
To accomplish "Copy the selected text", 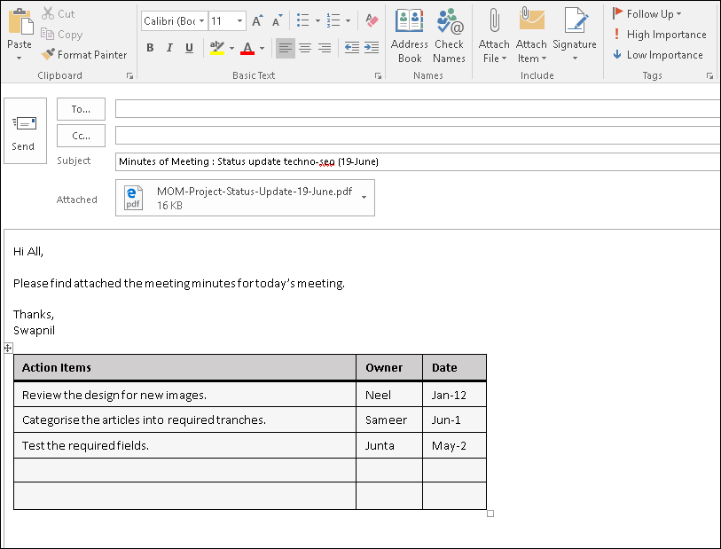I will pos(61,35).
